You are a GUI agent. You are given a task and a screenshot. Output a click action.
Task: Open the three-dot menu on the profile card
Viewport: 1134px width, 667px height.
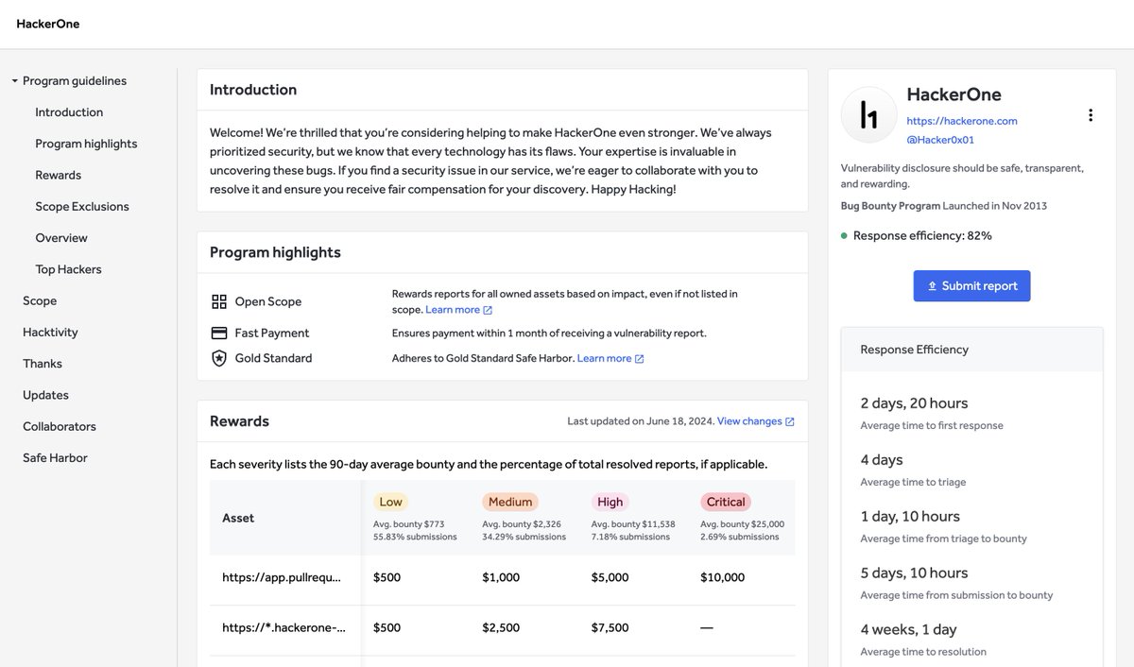click(1091, 113)
